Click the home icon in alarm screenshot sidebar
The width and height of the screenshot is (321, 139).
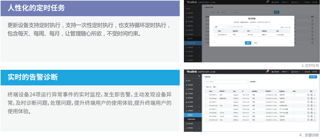188,81
